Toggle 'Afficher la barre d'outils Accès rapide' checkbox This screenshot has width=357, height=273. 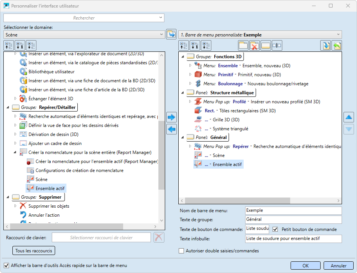tap(6, 265)
